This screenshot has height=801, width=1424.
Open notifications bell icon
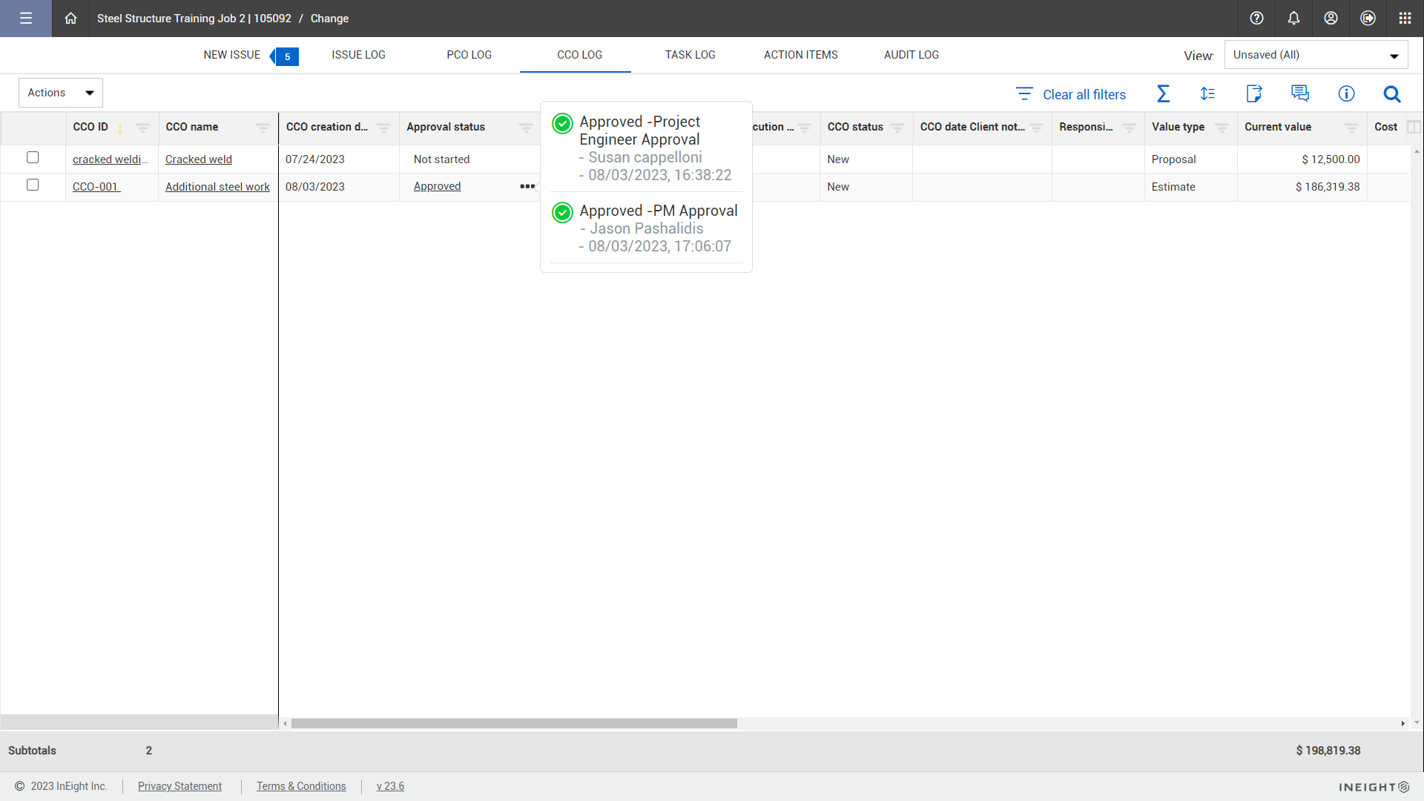point(1293,19)
